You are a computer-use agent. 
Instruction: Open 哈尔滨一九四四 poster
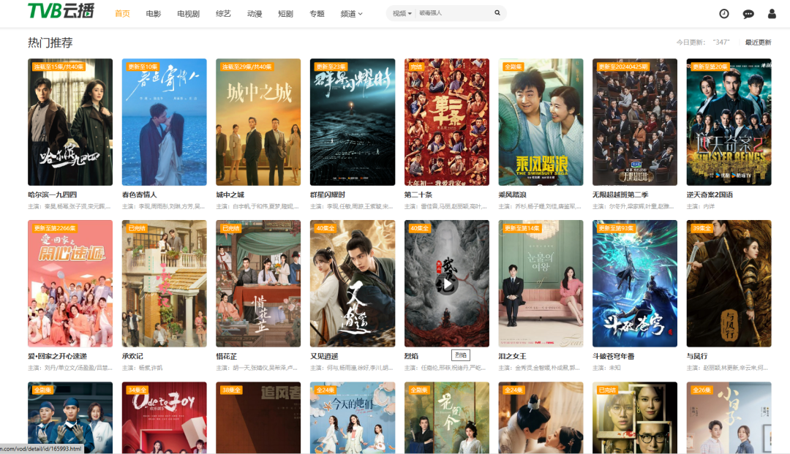pyautogui.click(x=70, y=122)
